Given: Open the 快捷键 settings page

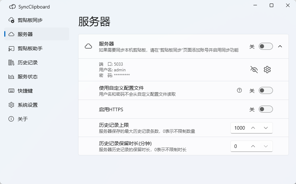Looking at the screenshot, I should (x=37, y=91).
